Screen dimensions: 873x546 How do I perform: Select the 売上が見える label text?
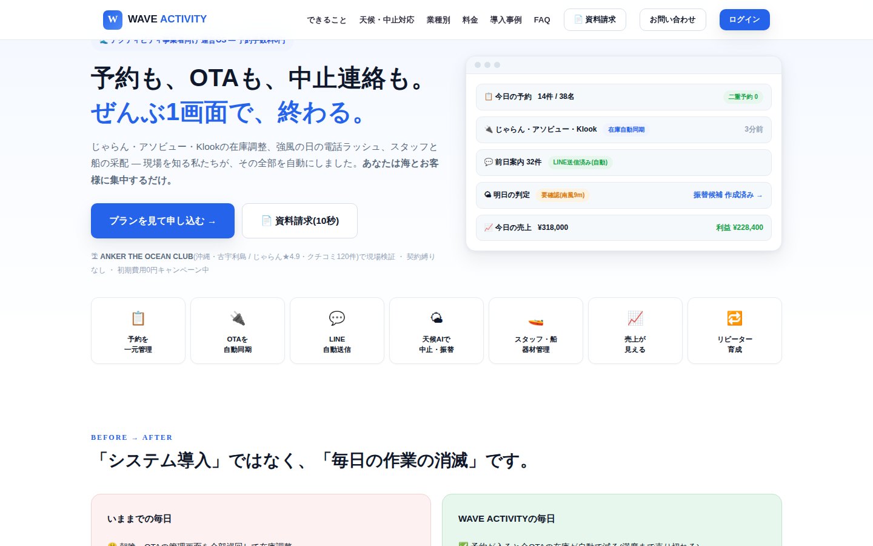pos(635,345)
